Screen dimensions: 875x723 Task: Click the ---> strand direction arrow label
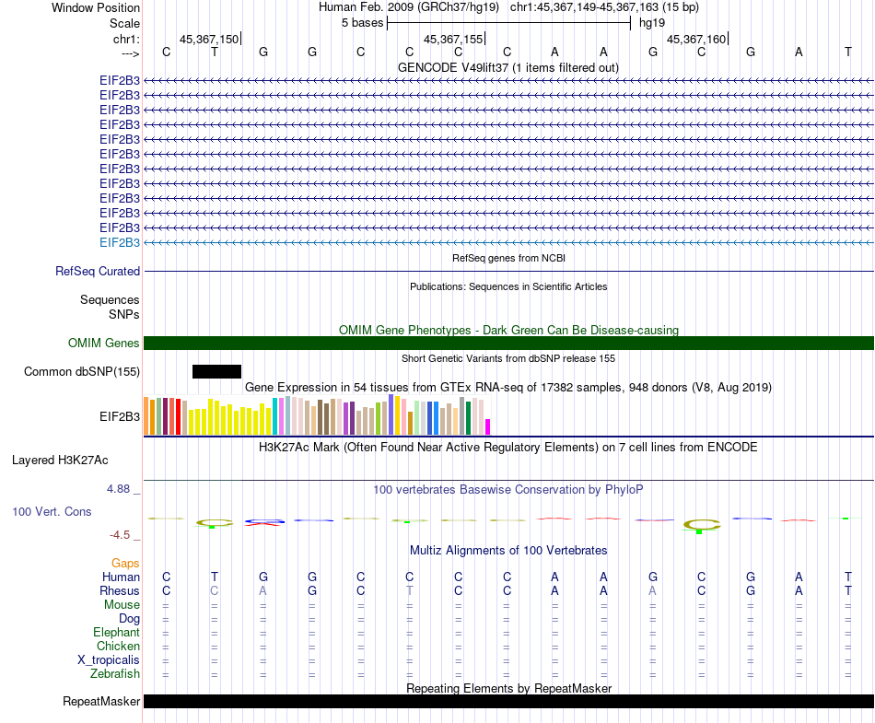click(x=130, y=53)
